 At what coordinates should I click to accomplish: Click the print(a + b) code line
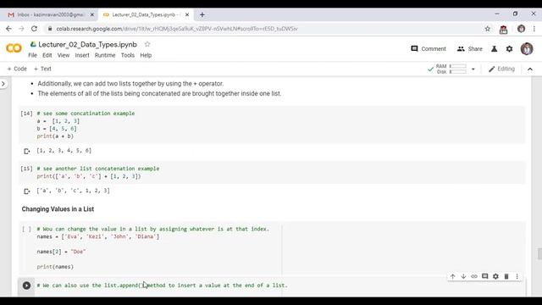click(x=55, y=136)
